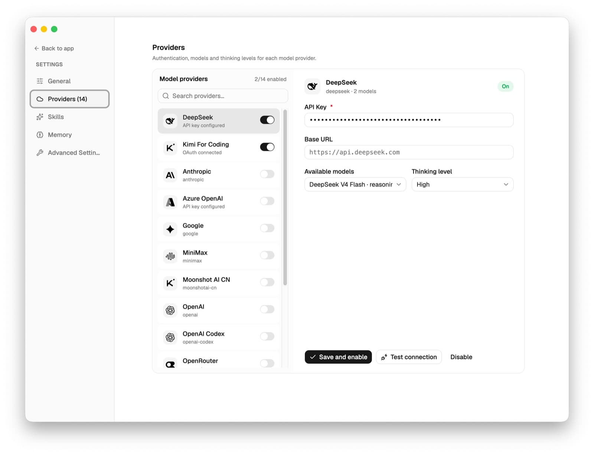594x455 pixels.
Task: Click the green On status badge
Action: pos(506,87)
